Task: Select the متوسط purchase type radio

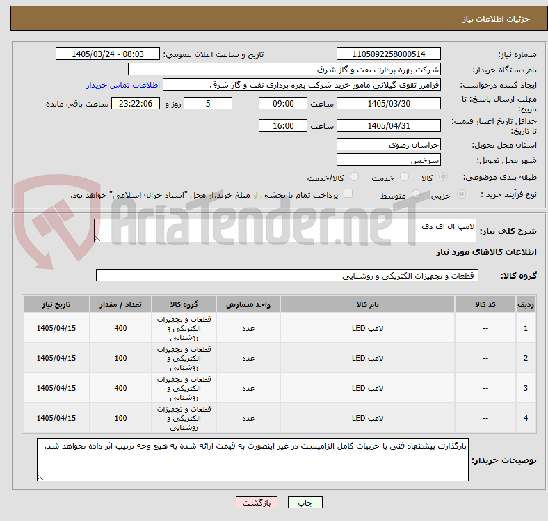Action: click(416, 194)
